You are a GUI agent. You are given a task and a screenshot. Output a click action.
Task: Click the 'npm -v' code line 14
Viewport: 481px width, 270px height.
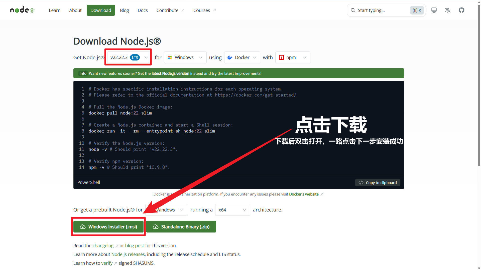(x=129, y=167)
